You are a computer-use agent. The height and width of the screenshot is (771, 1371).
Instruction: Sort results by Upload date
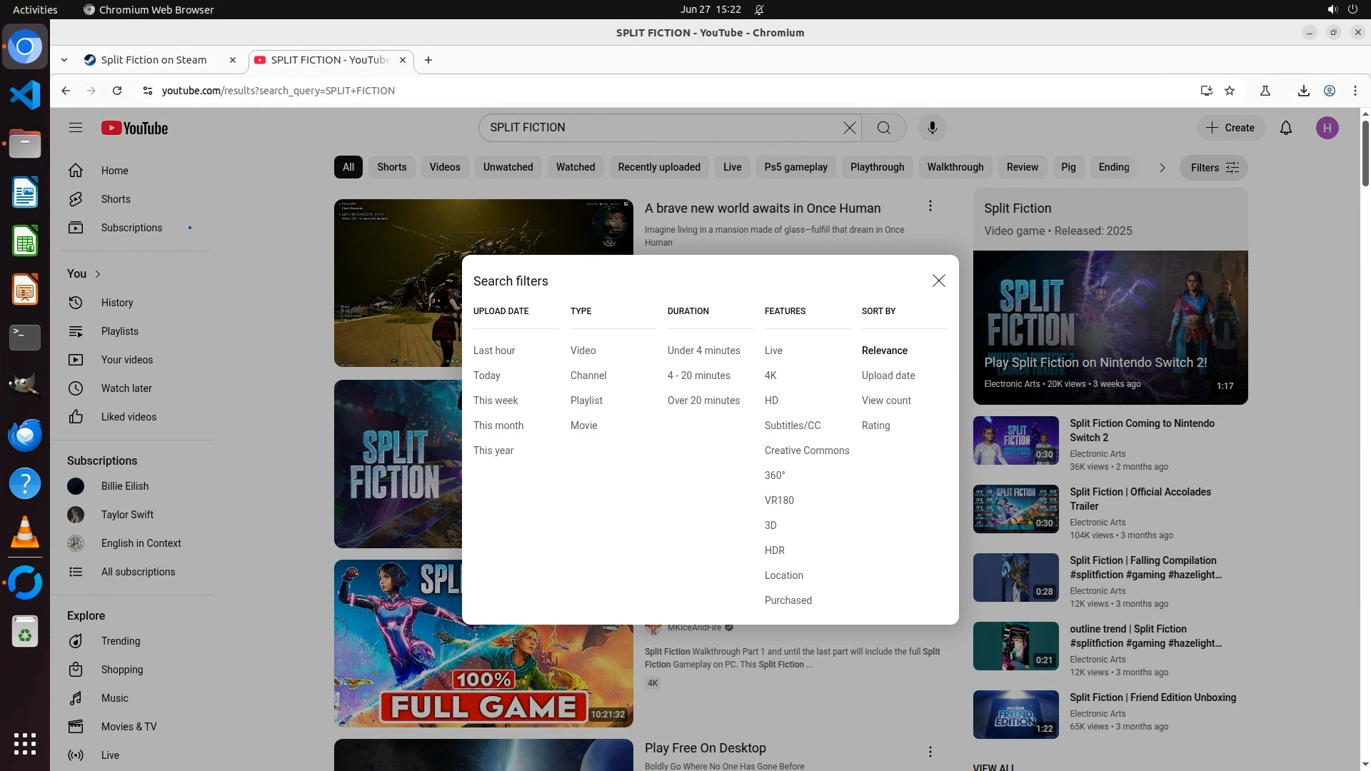tap(888, 376)
